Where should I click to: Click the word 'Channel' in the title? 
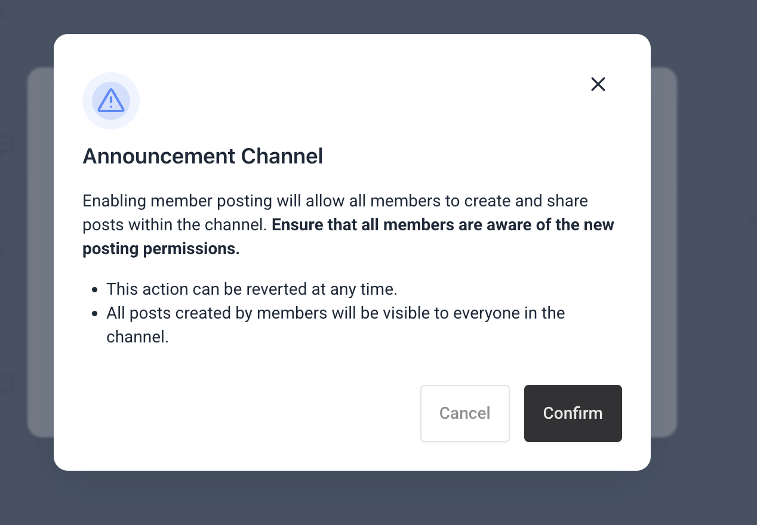pyautogui.click(x=282, y=156)
